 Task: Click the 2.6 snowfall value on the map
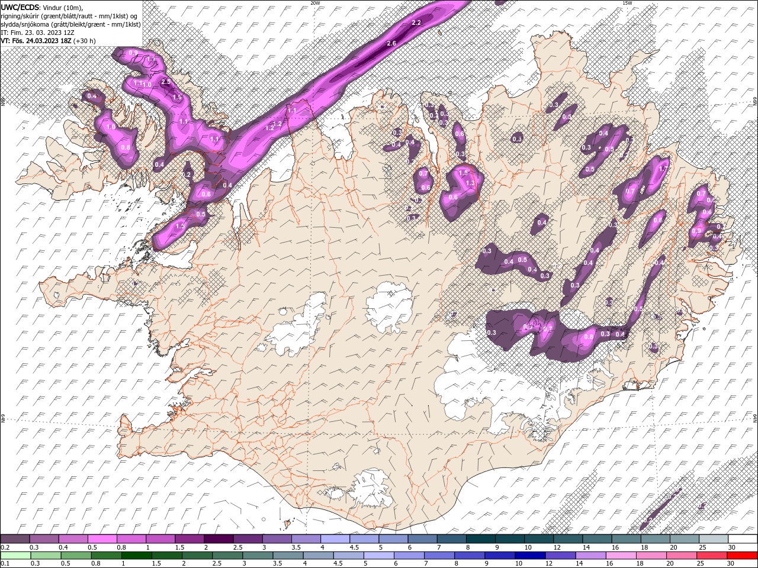(x=391, y=44)
